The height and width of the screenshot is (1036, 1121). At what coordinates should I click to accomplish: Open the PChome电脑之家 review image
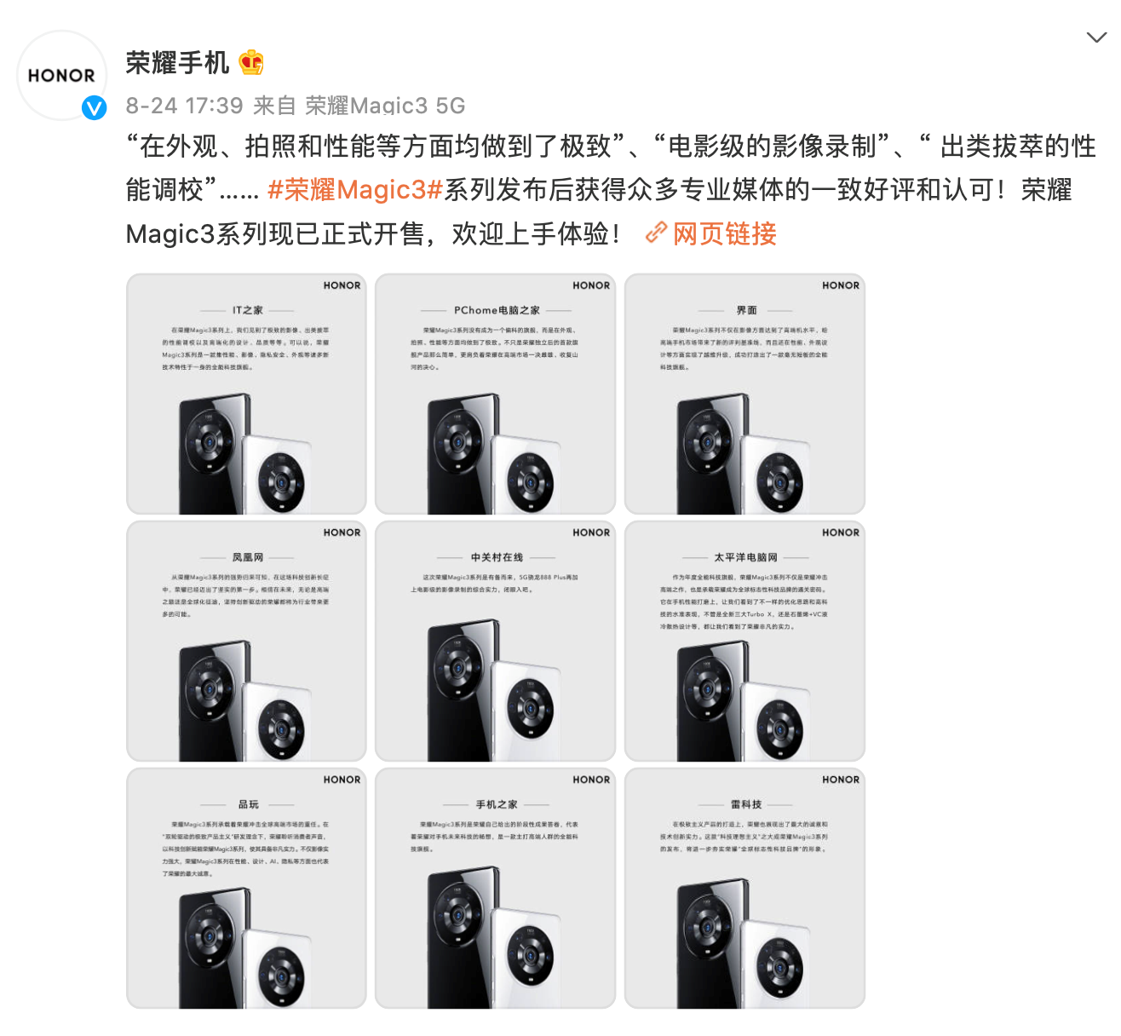coord(495,394)
